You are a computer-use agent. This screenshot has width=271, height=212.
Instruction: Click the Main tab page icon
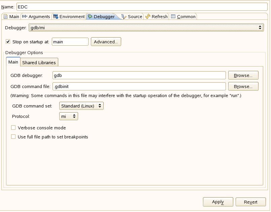point(5,16)
